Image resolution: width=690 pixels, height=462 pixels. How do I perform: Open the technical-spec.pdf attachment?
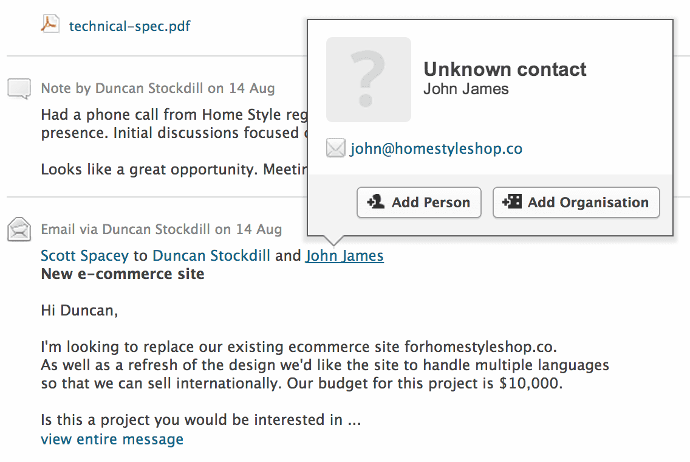[x=129, y=26]
